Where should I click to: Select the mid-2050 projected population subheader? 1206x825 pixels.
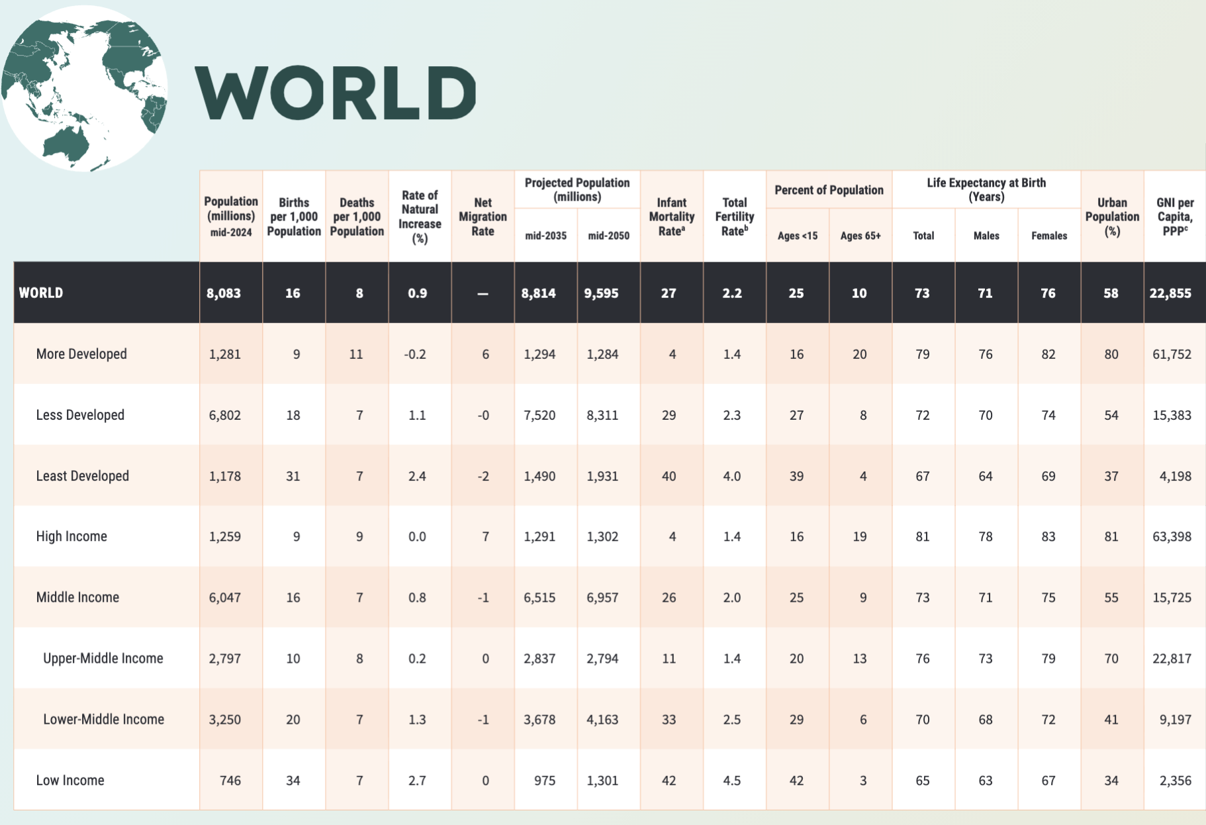coord(608,236)
